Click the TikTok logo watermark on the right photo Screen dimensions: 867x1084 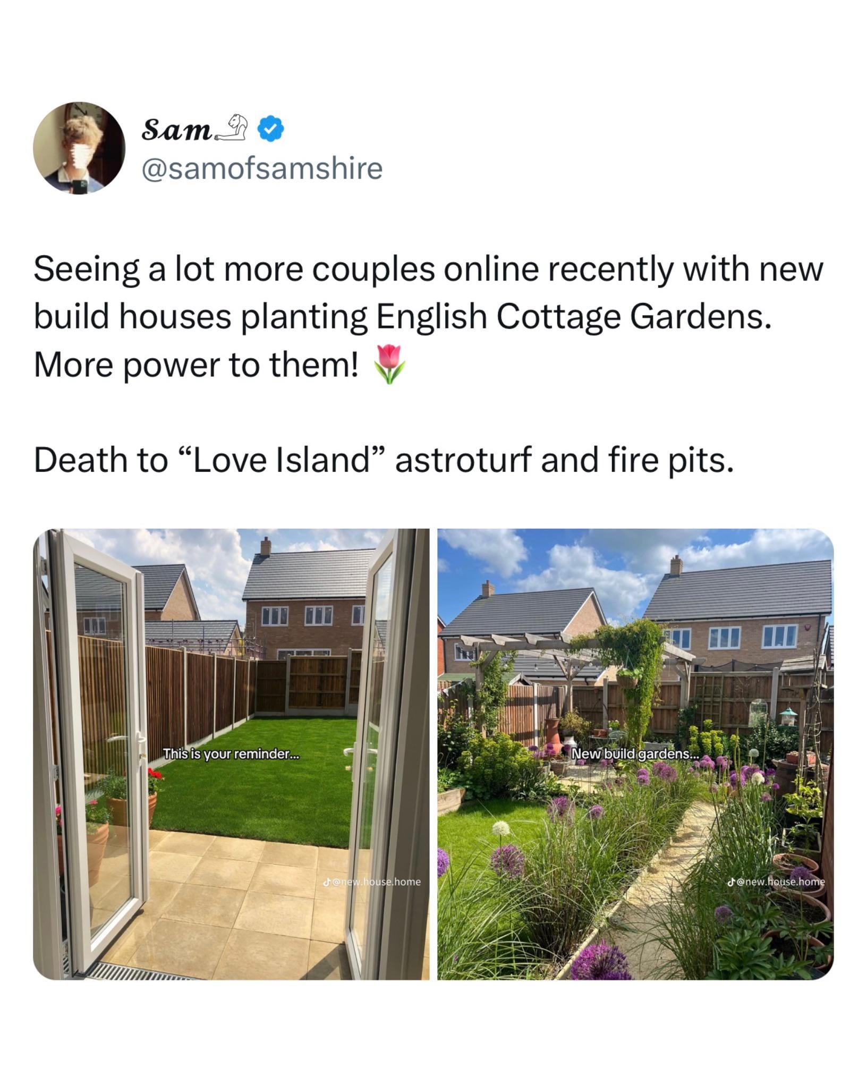click(x=732, y=882)
